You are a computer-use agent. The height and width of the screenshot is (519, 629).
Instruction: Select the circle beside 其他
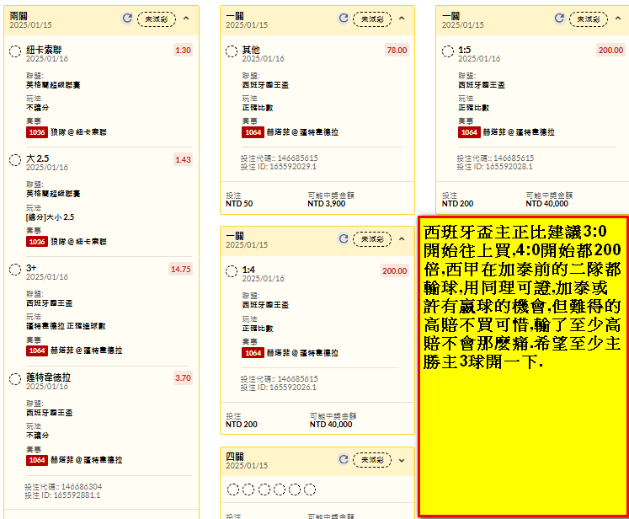(232, 51)
